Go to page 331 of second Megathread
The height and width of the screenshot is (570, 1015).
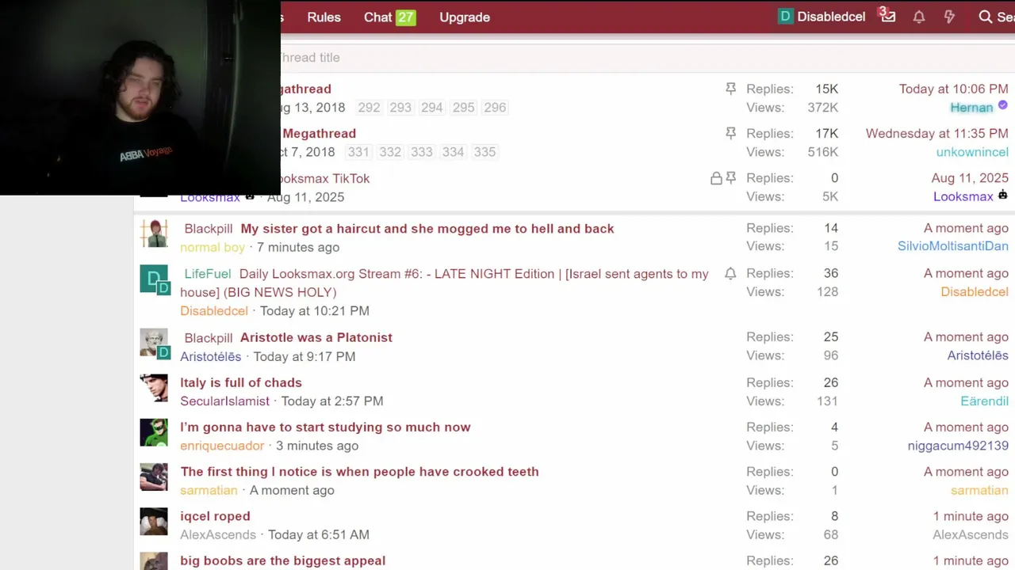(x=358, y=152)
